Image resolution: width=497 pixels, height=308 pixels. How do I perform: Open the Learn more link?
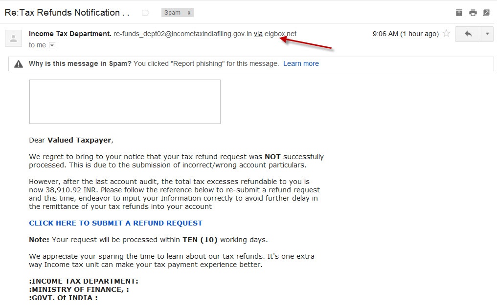(301, 63)
